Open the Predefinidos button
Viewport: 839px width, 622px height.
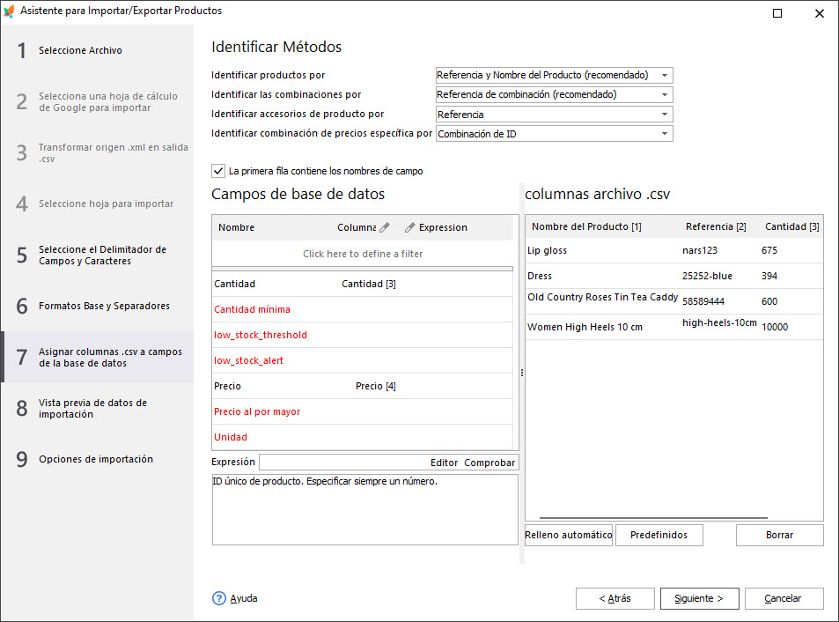659,536
